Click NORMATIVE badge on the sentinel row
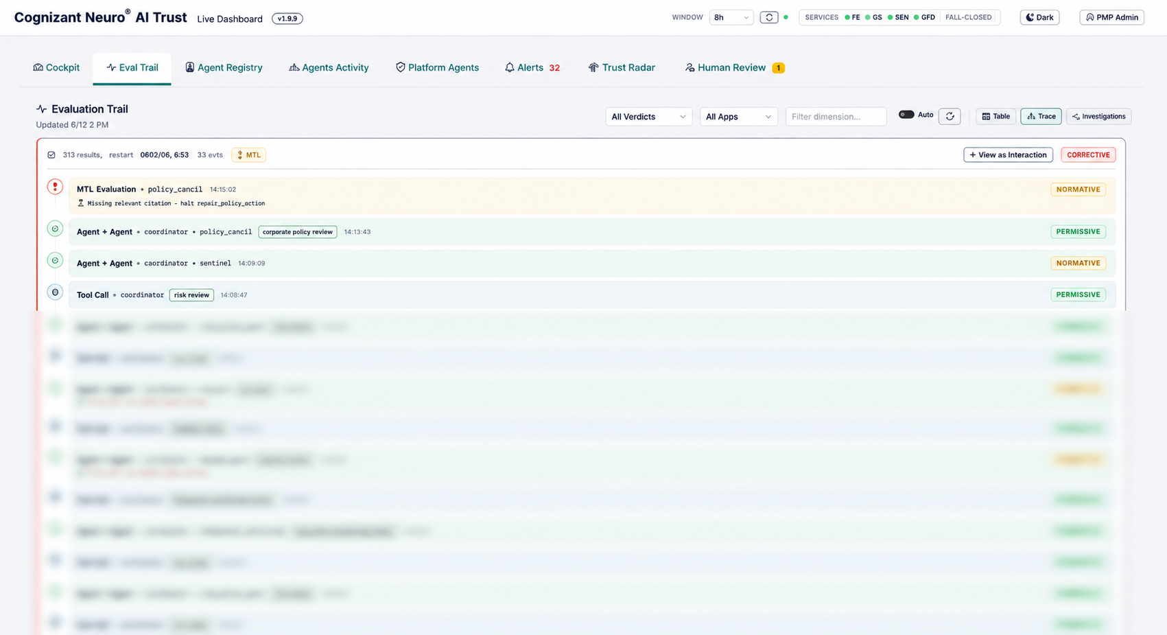 tap(1078, 264)
